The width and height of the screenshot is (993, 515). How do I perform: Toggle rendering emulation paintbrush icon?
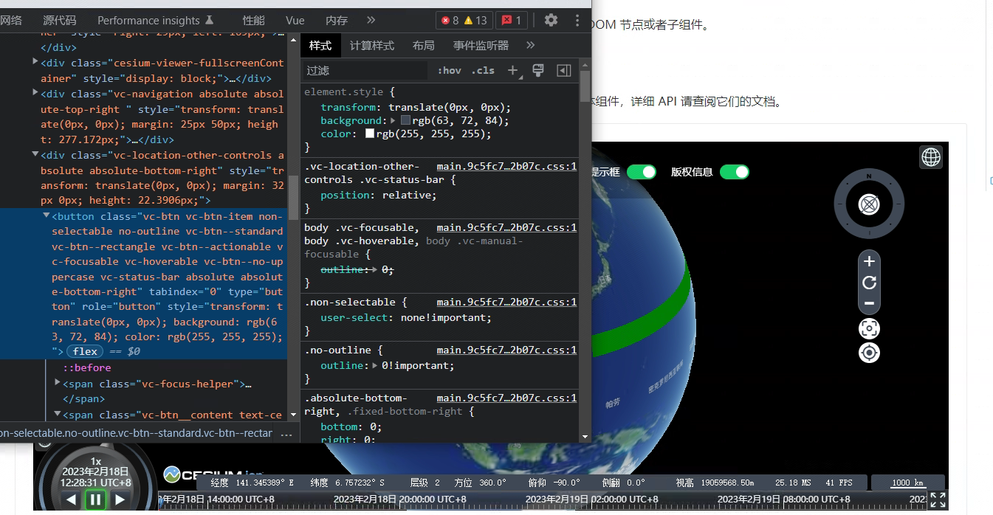click(537, 70)
